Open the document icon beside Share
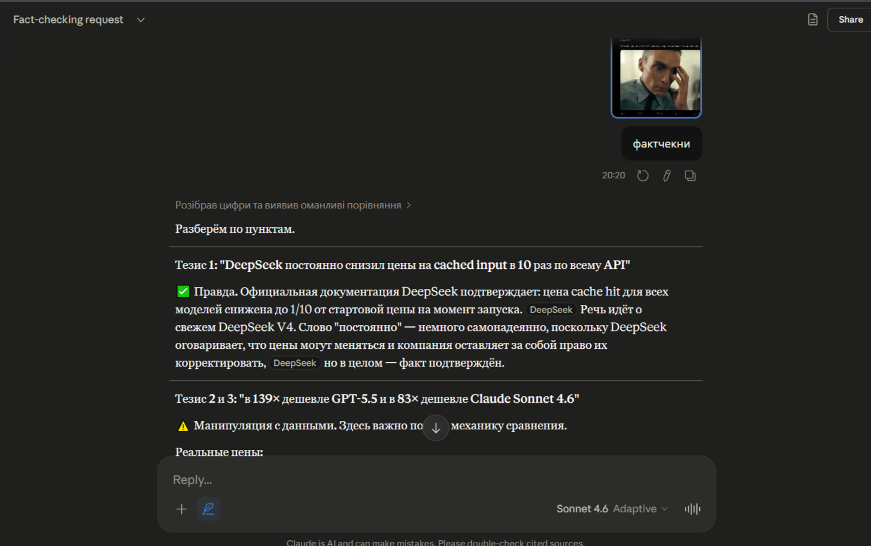This screenshot has height=546, width=871. [x=813, y=20]
